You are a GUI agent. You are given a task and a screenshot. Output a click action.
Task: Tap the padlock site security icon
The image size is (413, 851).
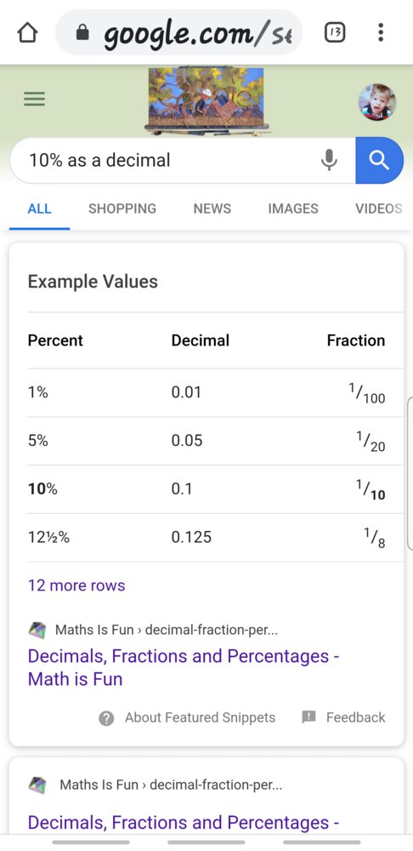82,34
